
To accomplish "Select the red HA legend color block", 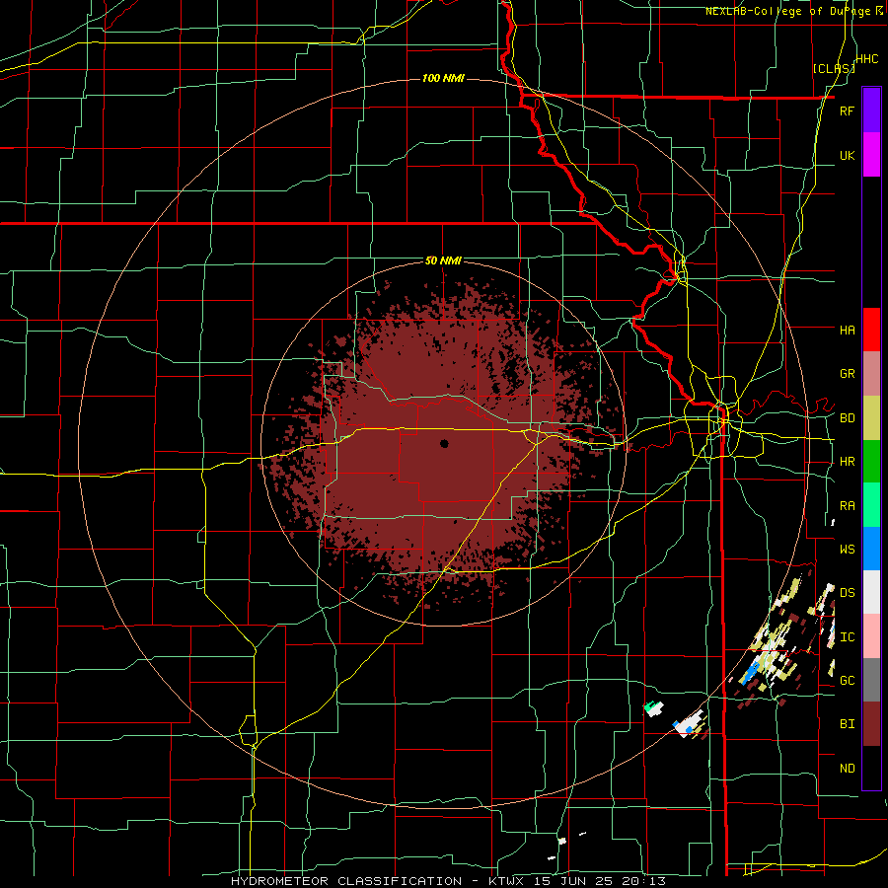I will point(871,330).
